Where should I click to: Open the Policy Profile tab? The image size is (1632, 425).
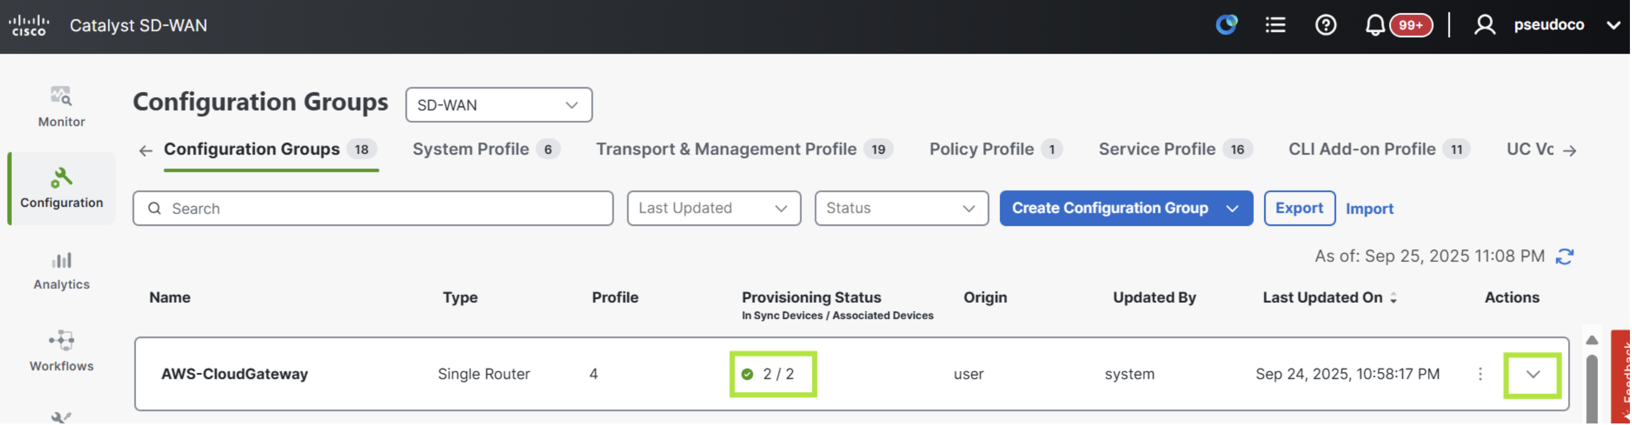coord(996,150)
